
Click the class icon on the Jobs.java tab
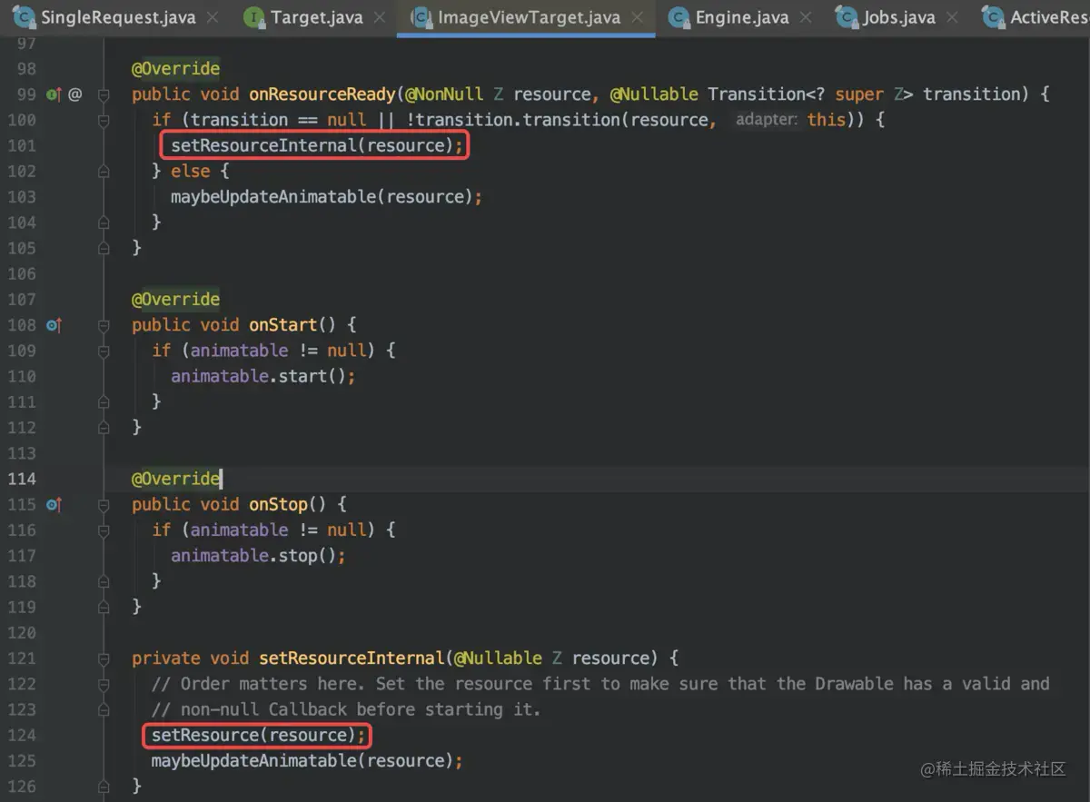846,16
